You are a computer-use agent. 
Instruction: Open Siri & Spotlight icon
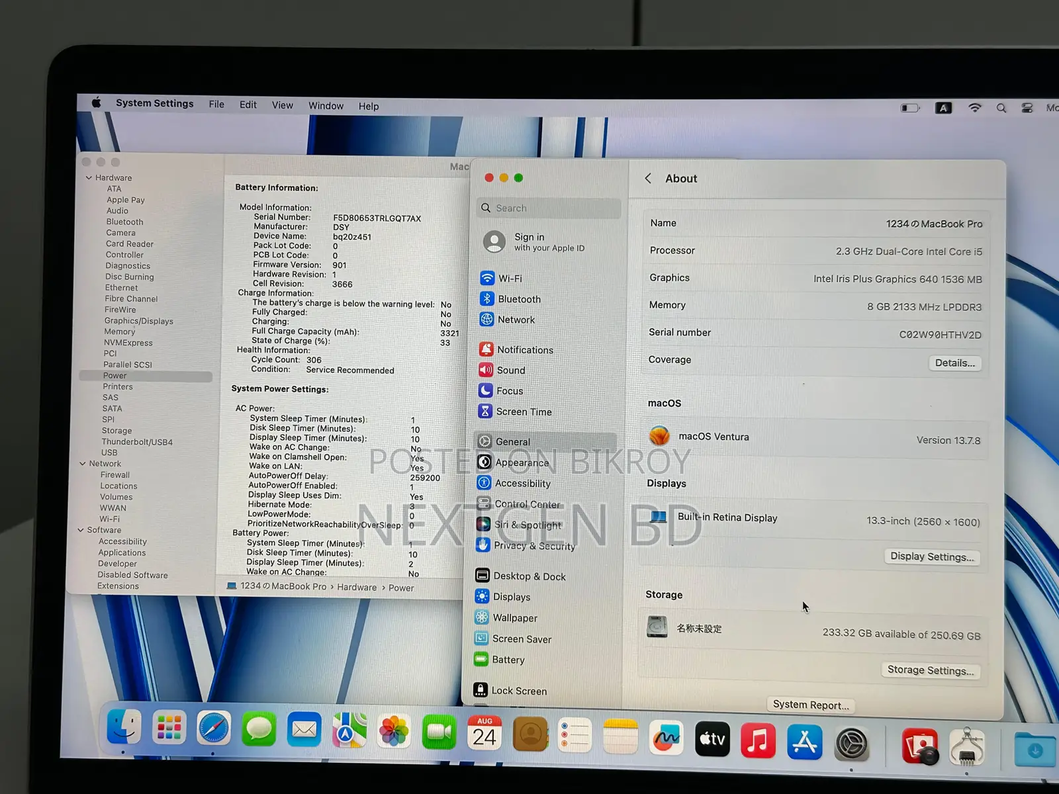(x=484, y=524)
